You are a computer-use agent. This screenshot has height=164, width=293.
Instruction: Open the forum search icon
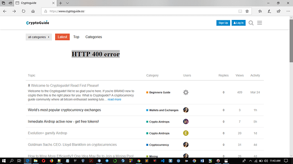point(251,23)
